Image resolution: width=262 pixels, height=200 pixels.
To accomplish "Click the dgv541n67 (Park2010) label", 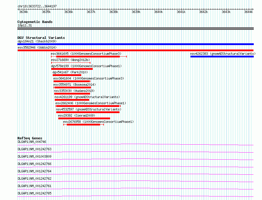I will (x=70, y=72).
